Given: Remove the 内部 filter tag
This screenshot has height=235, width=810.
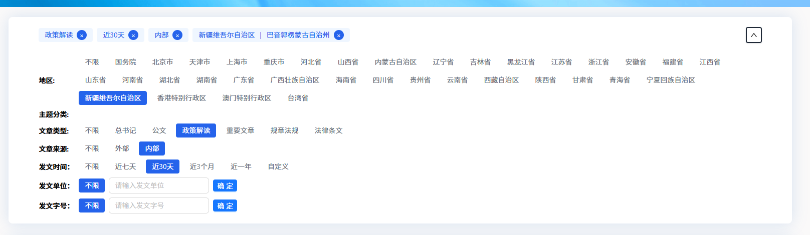Looking at the screenshot, I should click(x=177, y=35).
